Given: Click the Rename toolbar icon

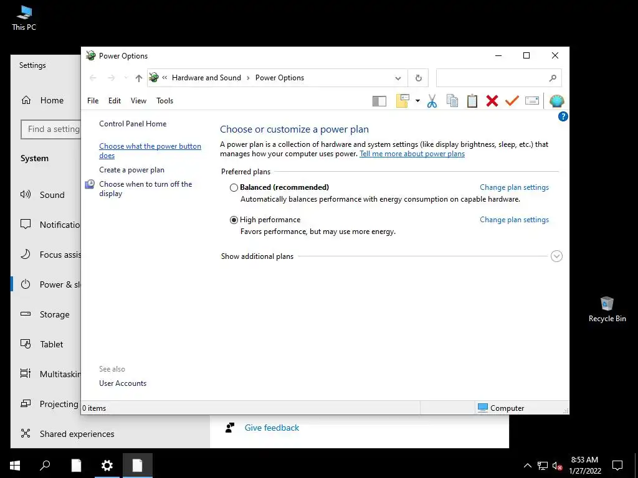Looking at the screenshot, I should tap(532, 100).
